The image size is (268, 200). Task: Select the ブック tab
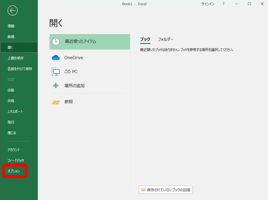[x=145, y=39]
